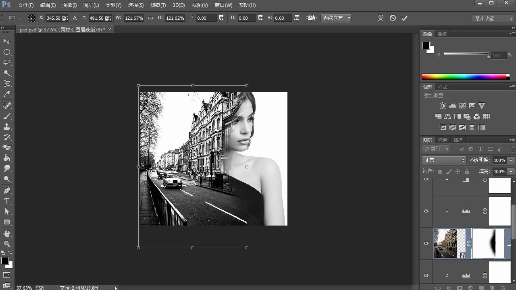
Task: Select the Horizontal Type tool
Action: 7,201
